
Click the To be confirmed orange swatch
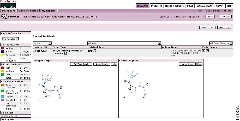click(2, 85)
